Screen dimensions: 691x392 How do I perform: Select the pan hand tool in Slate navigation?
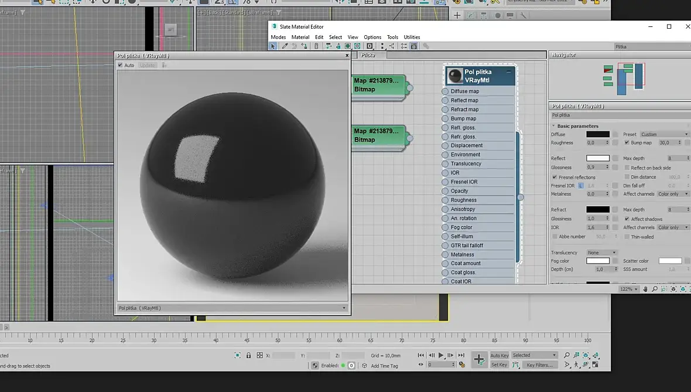tap(645, 289)
